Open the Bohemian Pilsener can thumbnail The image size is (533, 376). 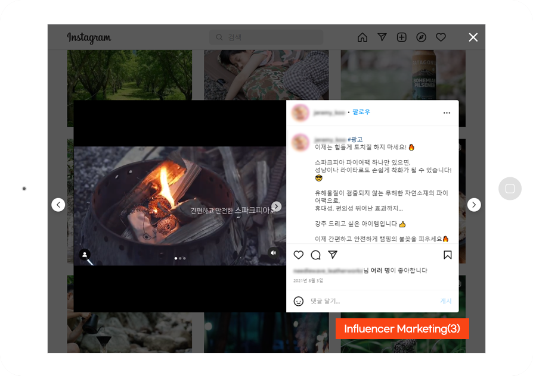pos(403,74)
